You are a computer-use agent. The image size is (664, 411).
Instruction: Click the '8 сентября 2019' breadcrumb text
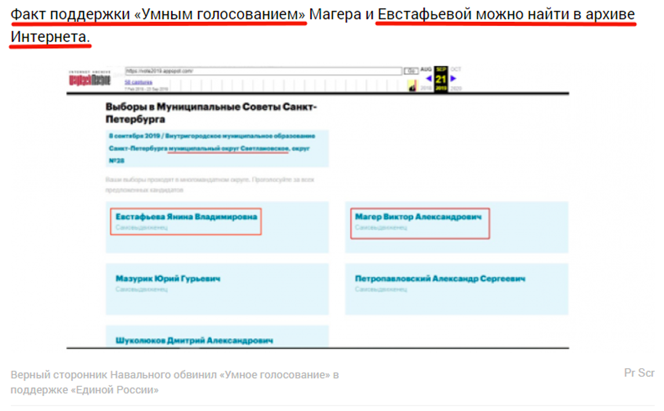[134, 136]
